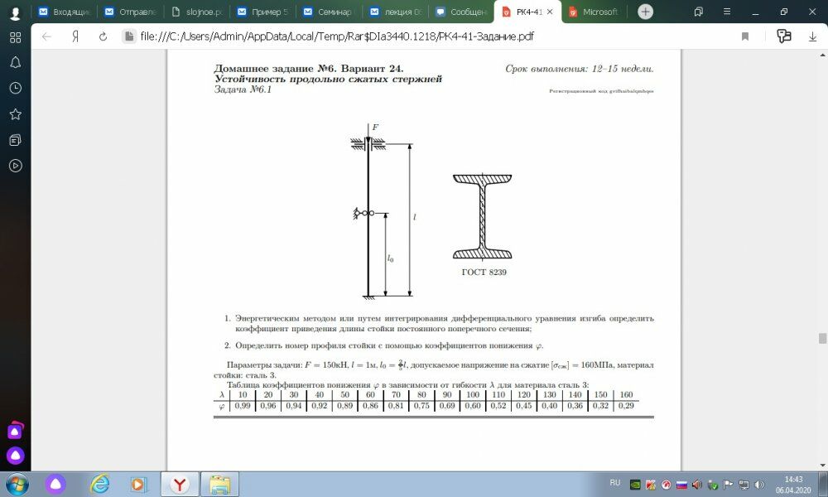Click the I-beam cross-section drawing

482,216
